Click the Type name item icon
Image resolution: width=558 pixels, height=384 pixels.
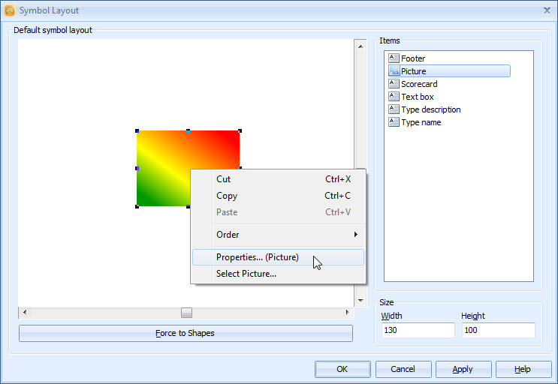tap(394, 122)
